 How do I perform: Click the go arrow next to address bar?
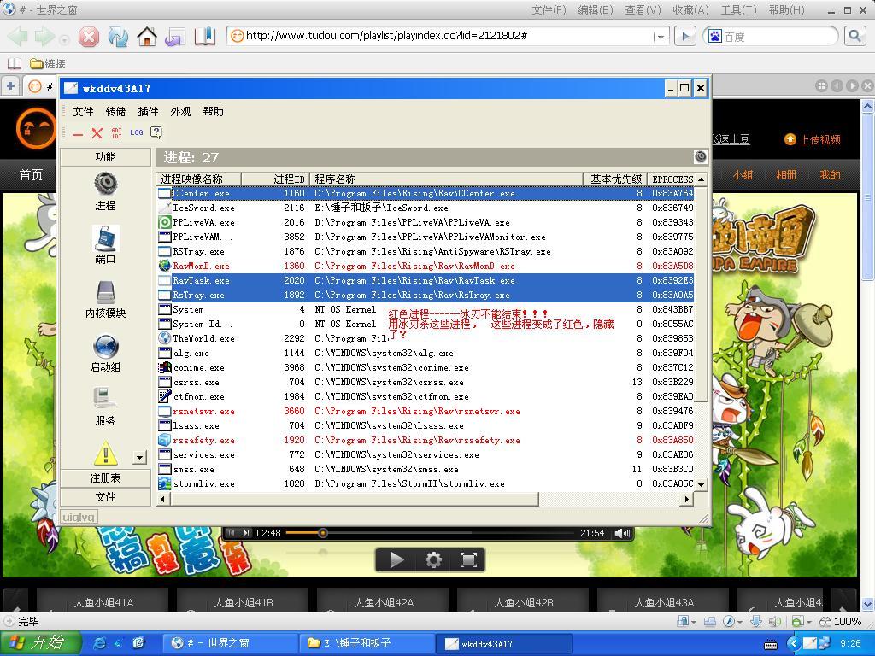coord(685,37)
